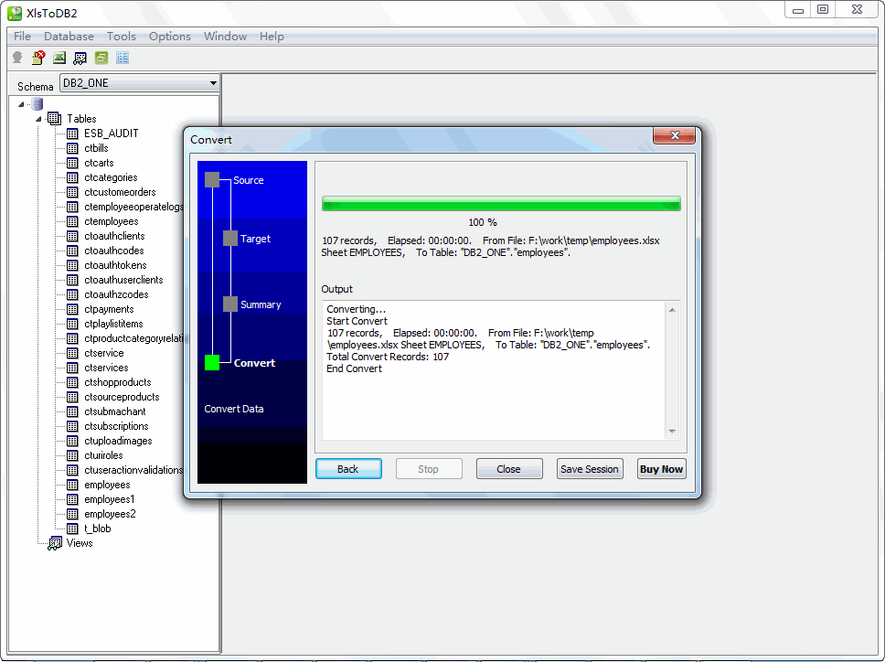Open the Tools menu
The height and width of the screenshot is (662, 885).
tap(122, 37)
